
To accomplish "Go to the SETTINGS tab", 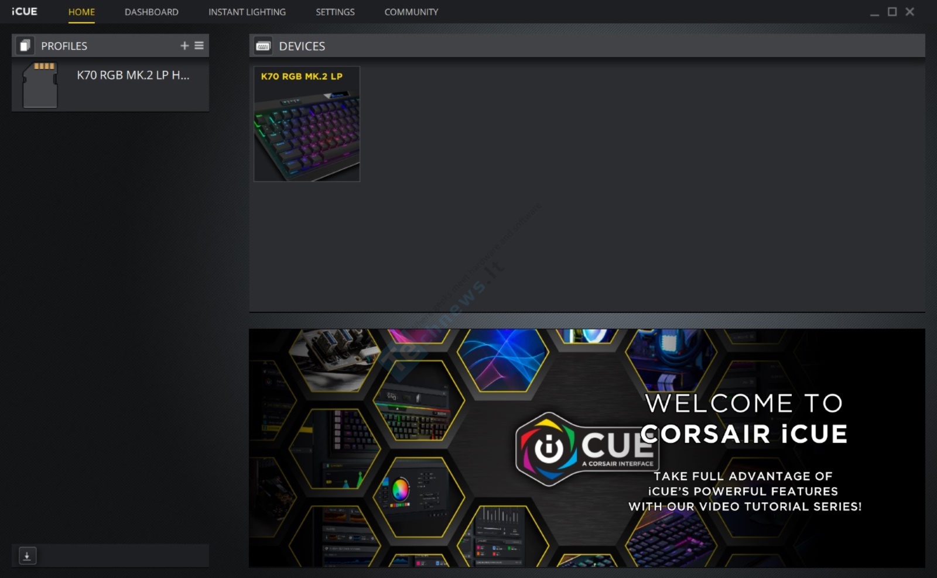I will click(x=335, y=12).
